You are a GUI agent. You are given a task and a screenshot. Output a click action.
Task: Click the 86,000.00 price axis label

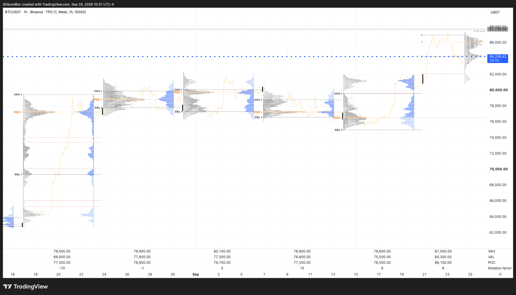(x=498, y=43)
